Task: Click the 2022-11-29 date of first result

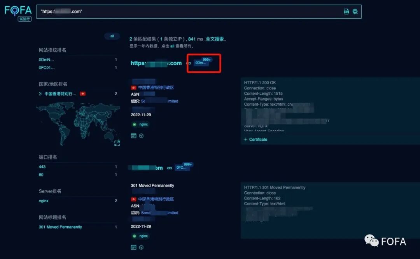Action: (x=141, y=115)
